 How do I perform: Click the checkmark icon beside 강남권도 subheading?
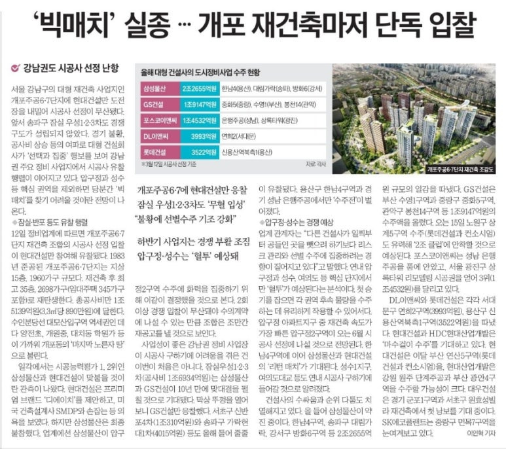(x=15, y=68)
